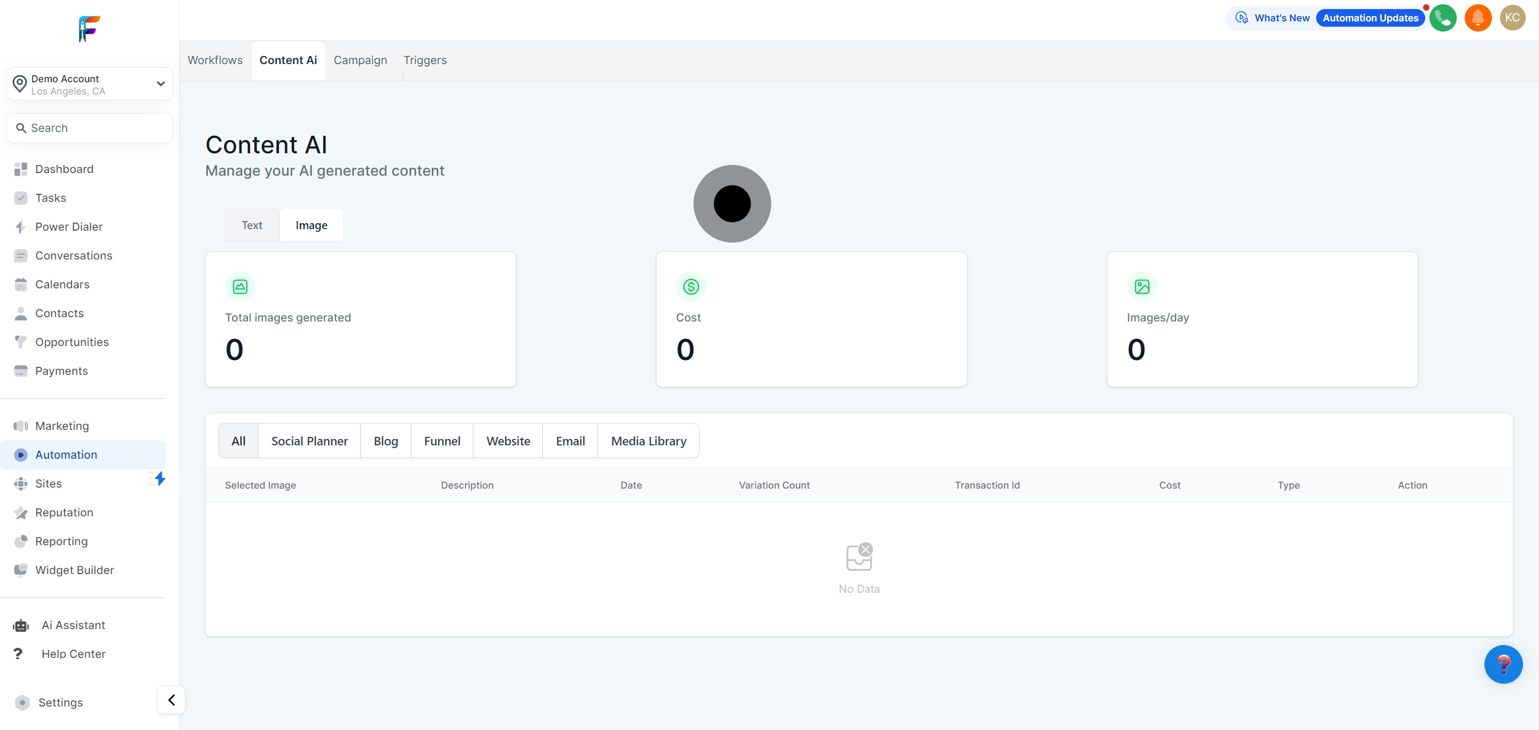1539x730 pixels.
Task: Open Settings gear in sidebar
Action: pyautogui.click(x=60, y=702)
